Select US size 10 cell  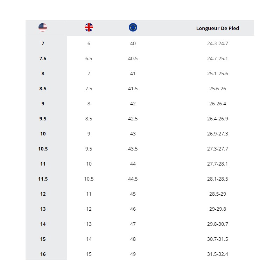[x=43, y=134]
